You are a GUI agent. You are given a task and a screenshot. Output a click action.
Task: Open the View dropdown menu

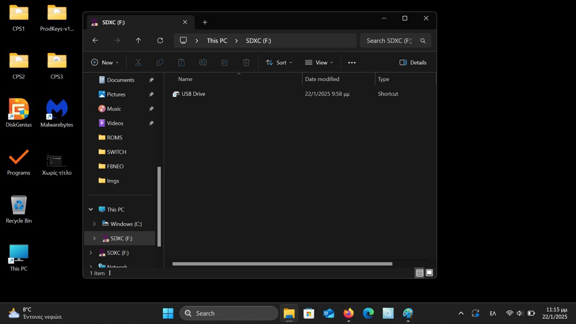click(319, 63)
